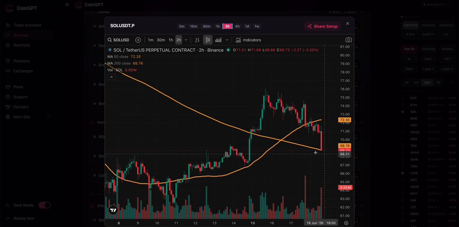Viewport: 459px width, 227px height.
Task: Click Replay tour in the sidebar
Action: pyautogui.click(x=24, y=218)
